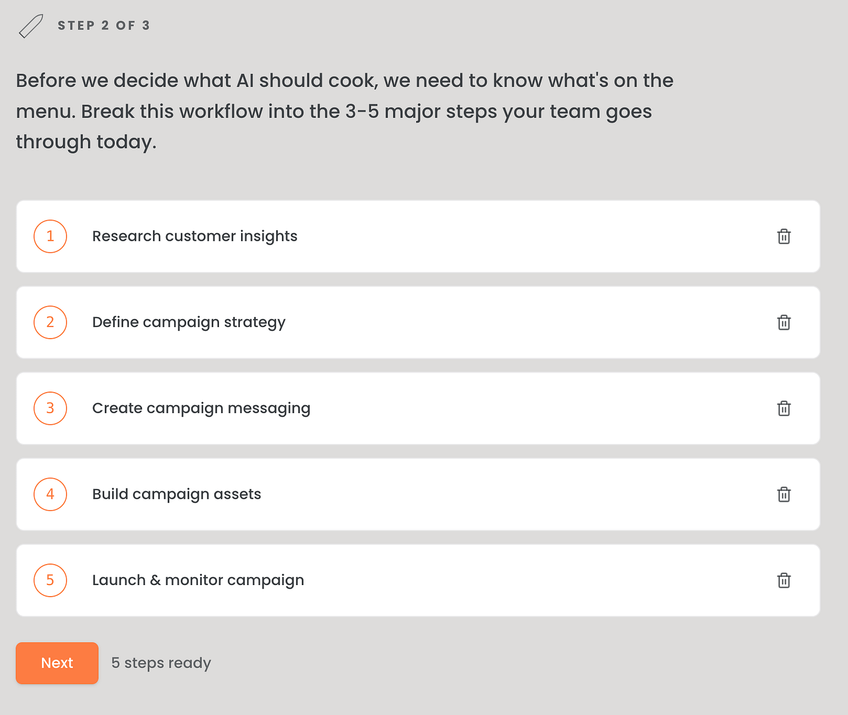Delete the Launch & monitor campaign step
Image resolution: width=848 pixels, height=715 pixels.
click(784, 580)
